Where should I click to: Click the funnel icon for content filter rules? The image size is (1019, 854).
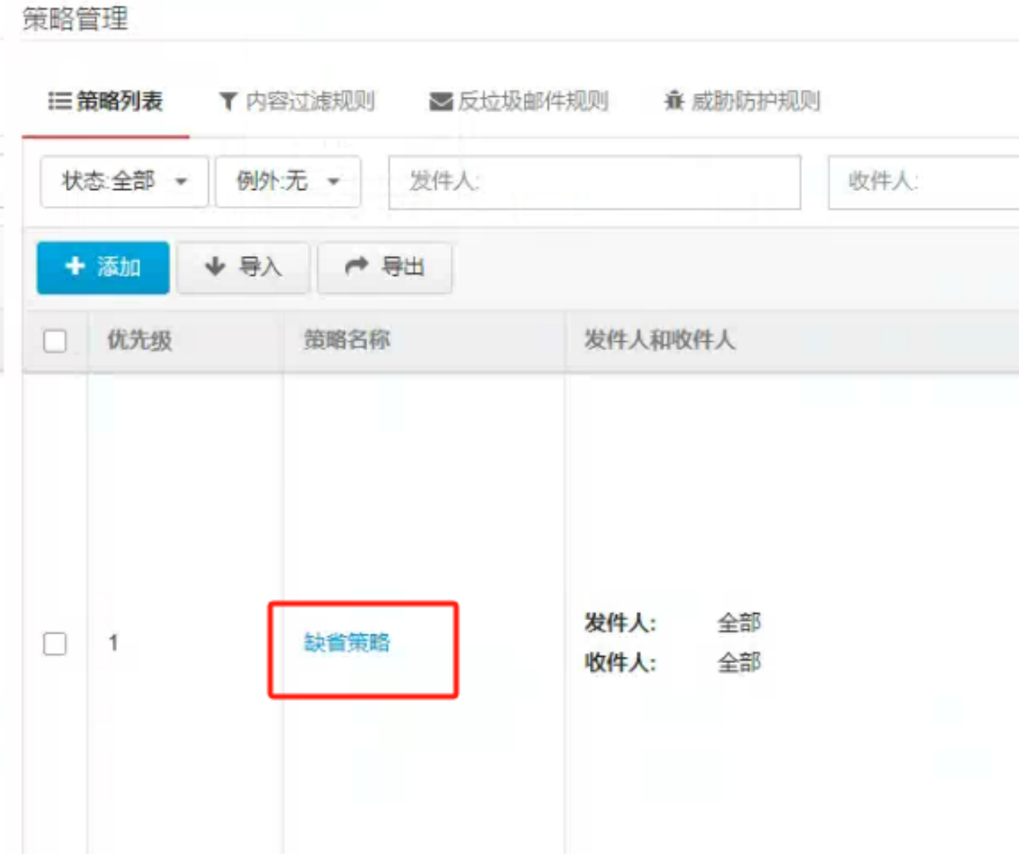(228, 102)
